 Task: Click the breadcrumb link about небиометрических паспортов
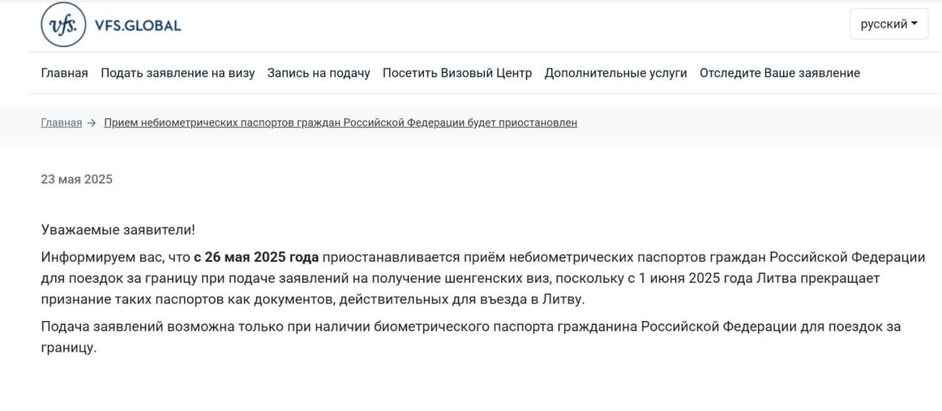(x=341, y=123)
